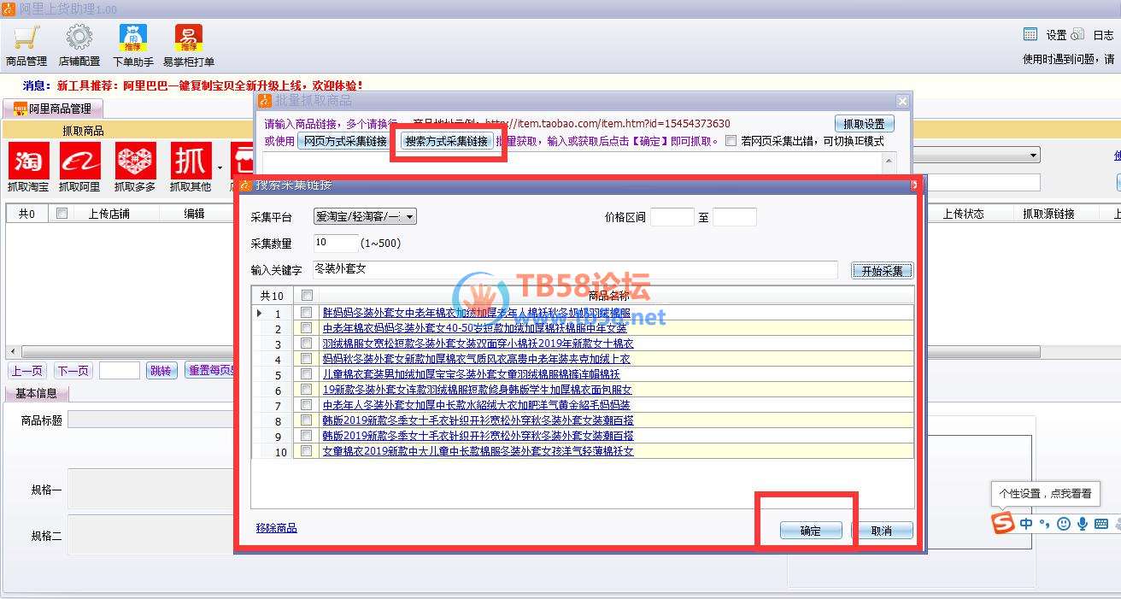The image size is (1121, 599).
Task: Click 抓取其他 grab icon
Action: pos(191,161)
